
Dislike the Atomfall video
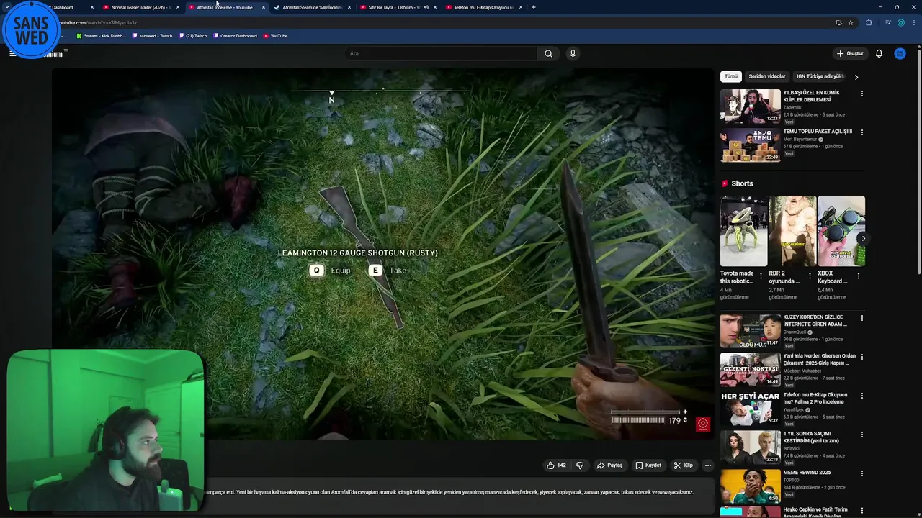pos(580,465)
